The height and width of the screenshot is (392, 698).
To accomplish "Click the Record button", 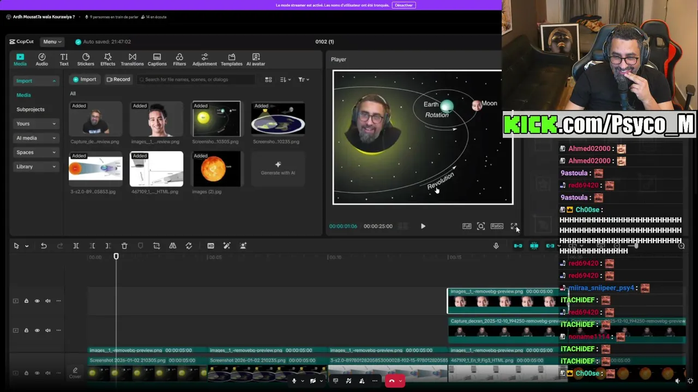I will (x=118, y=79).
